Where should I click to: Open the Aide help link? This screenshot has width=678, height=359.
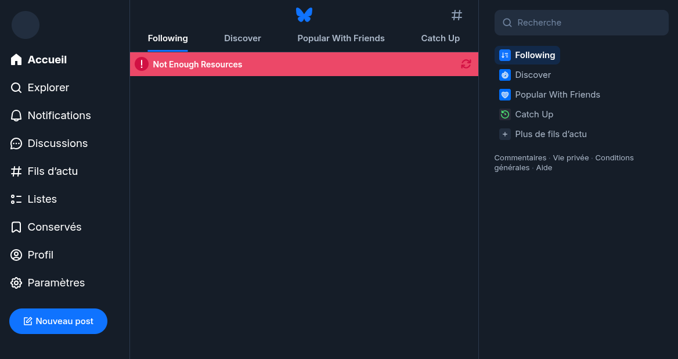point(544,168)
